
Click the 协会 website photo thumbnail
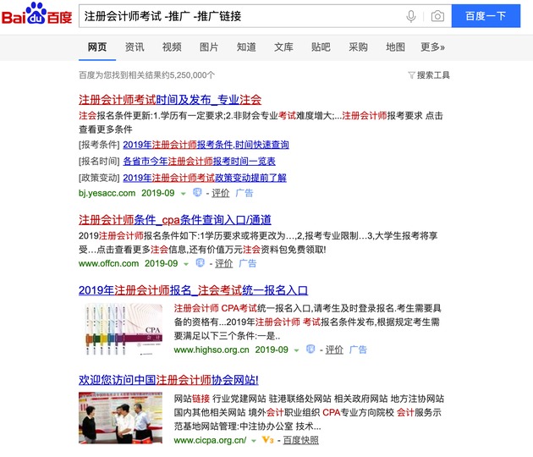click(x=120, y=418)
